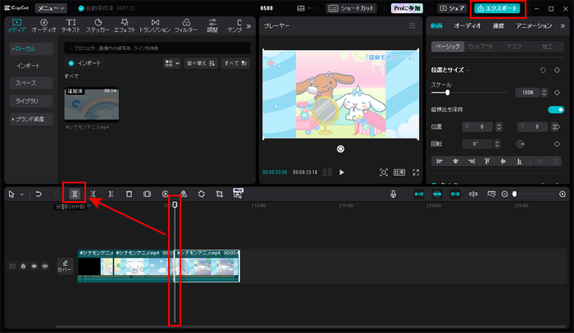Lock the video track

(x=23, y=266)
